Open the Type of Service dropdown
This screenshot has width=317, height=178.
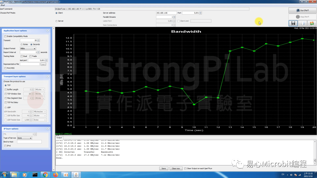24,138
